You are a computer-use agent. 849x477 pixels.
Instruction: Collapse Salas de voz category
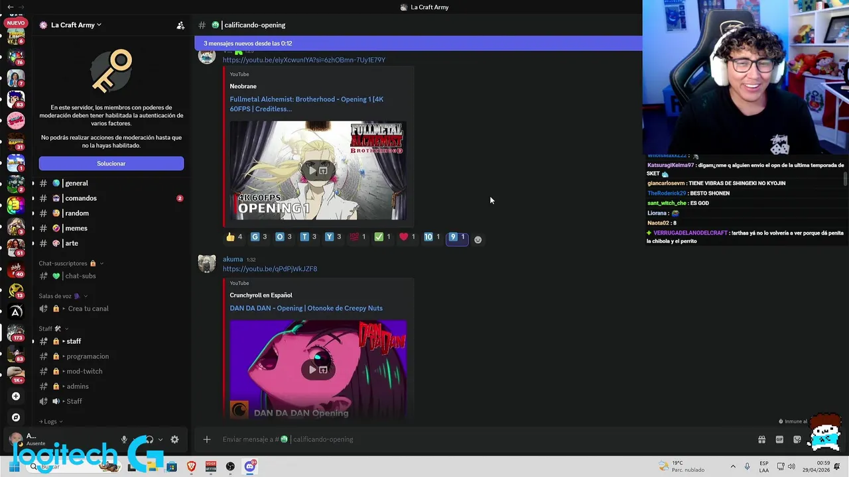[x=63, y=296]
